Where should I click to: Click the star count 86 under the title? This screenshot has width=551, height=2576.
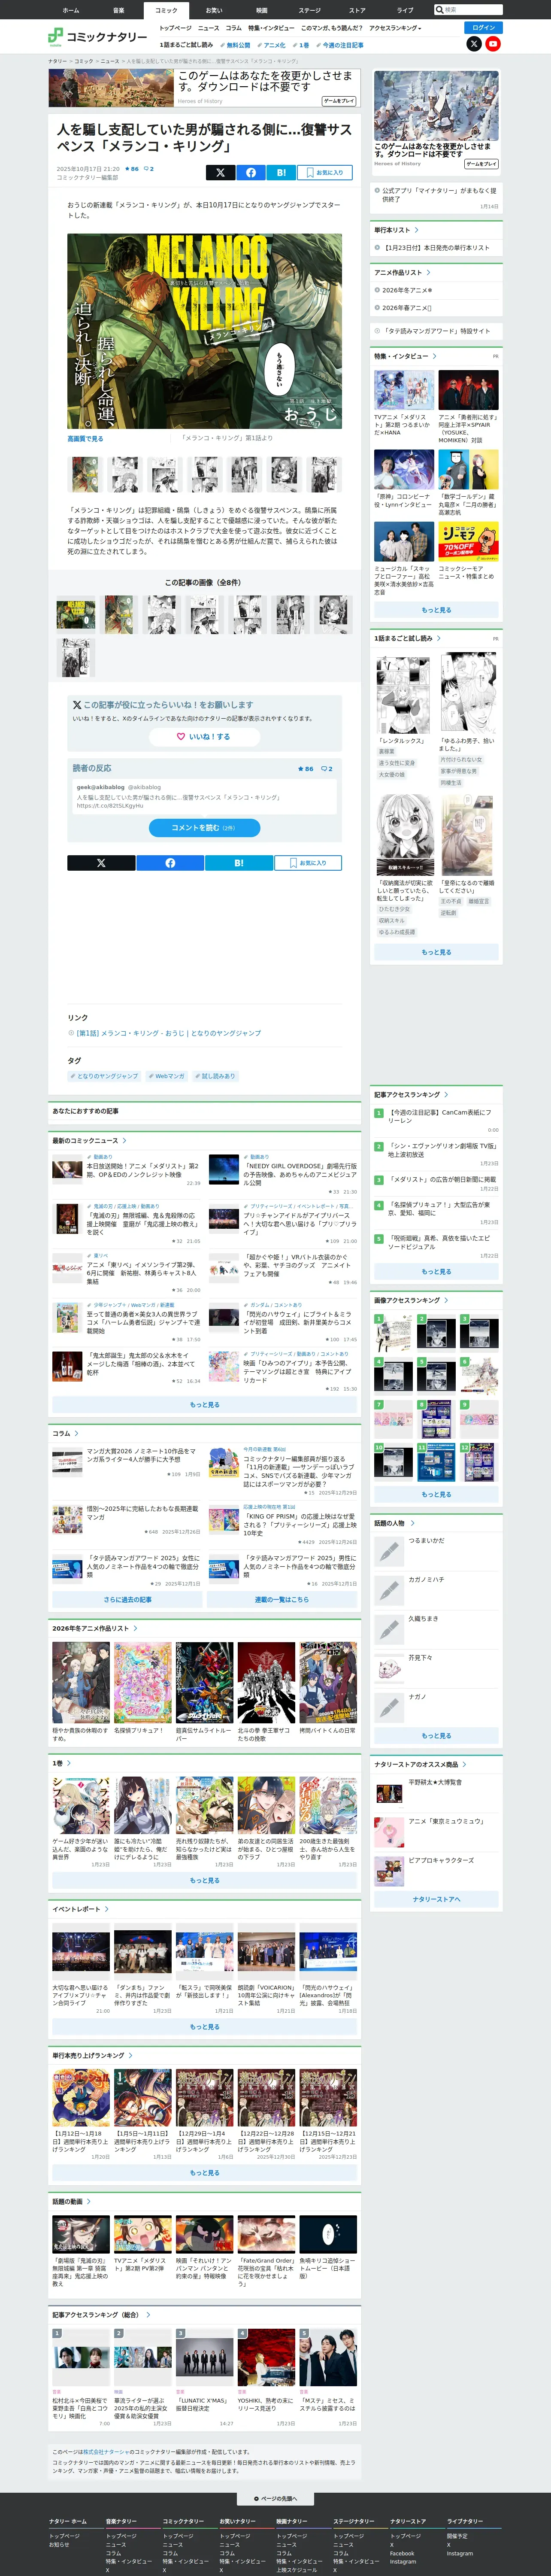(133, 169)
